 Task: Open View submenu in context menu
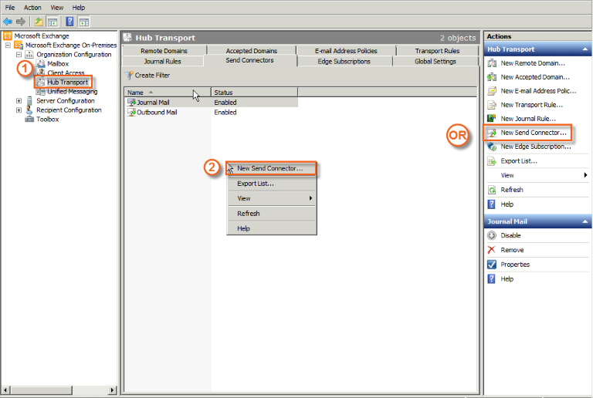pos(272,199)
